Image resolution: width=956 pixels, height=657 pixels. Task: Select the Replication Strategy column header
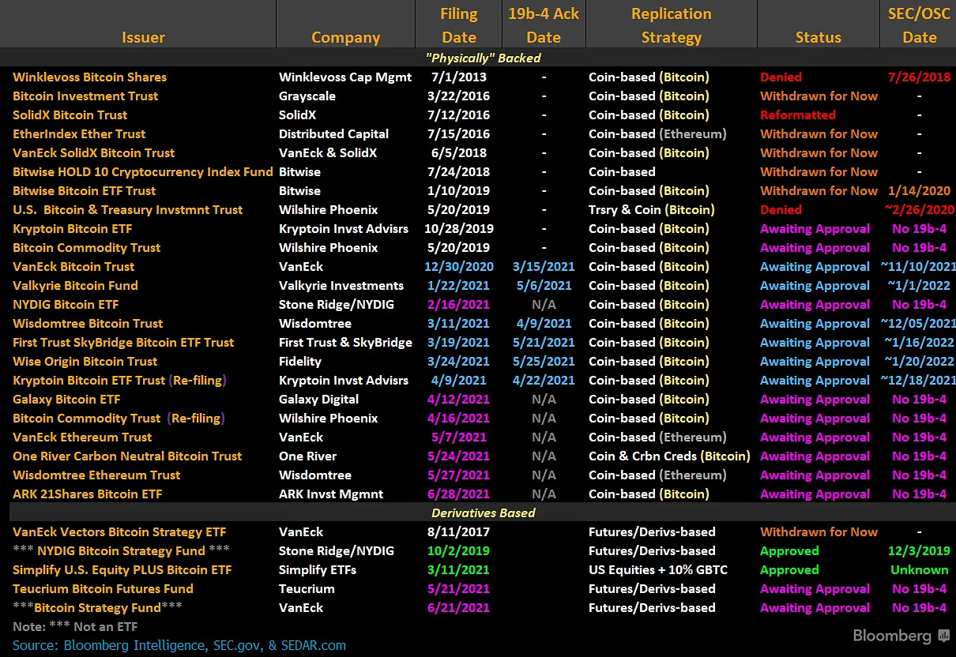coord(671,25)
